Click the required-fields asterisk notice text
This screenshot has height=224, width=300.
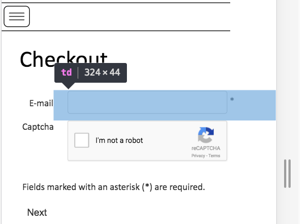point(114,187)
